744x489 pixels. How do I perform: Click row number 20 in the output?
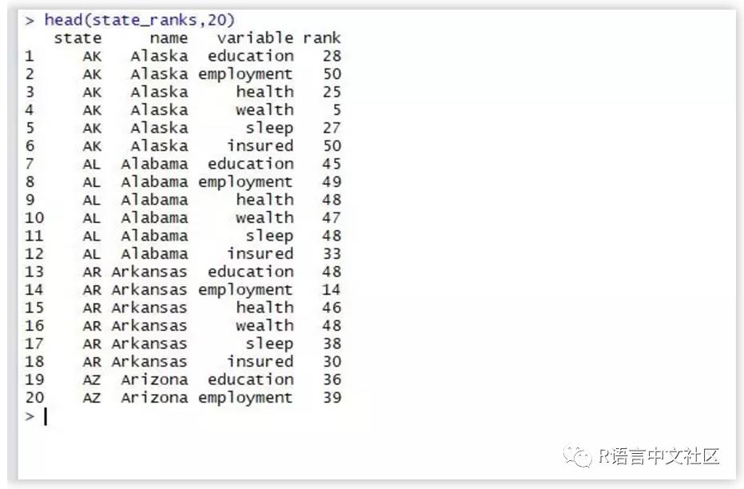pyautogui.click(x=34, y=397)
